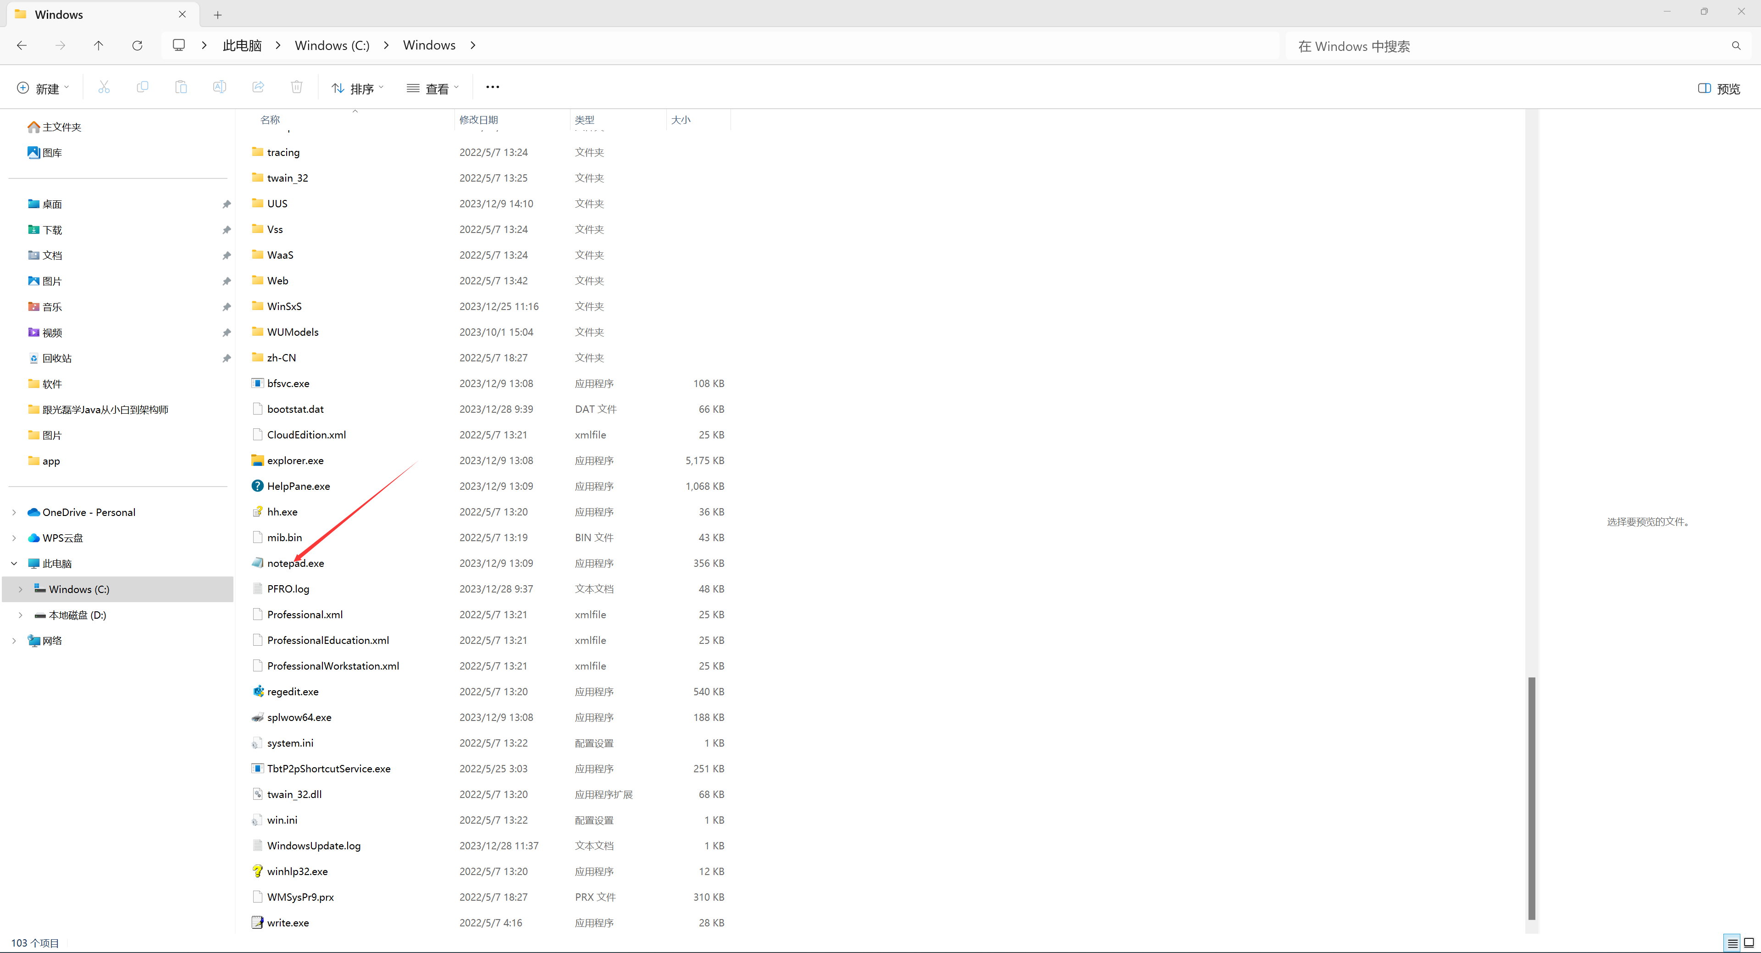Click the Copy icon in toolbar
The height and width of the screenshot is (953, 1761).
click(142, 88)
